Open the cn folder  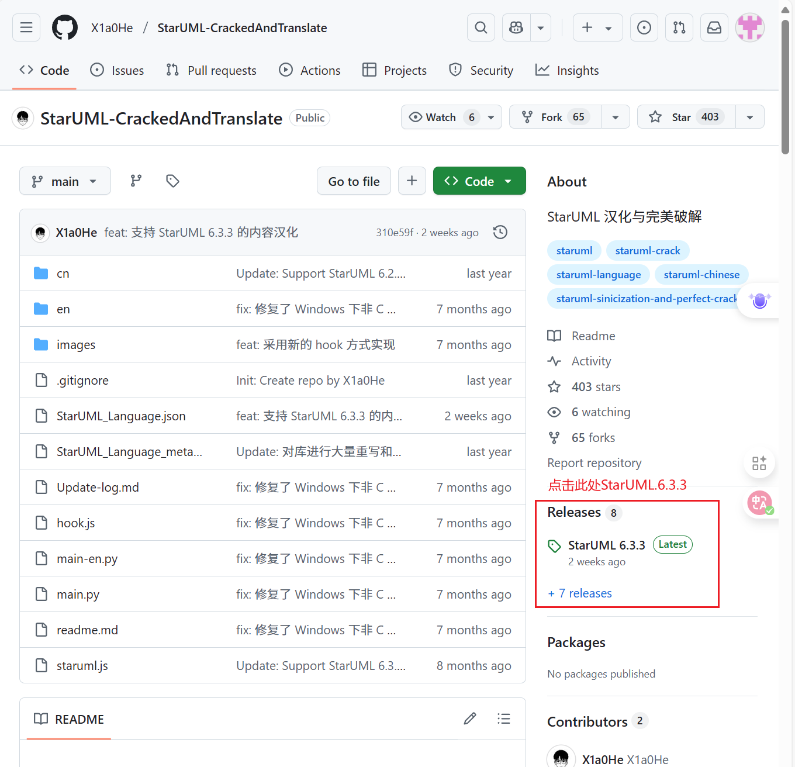pyautogui.click(x=63, y=274)
